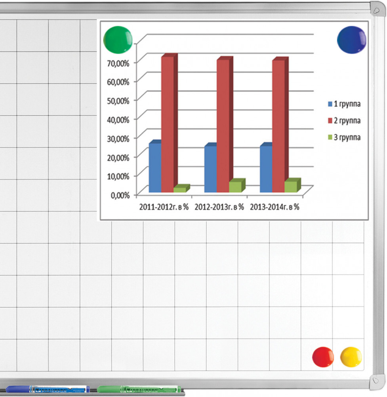Click the red bar for 2011-2012
This screenshot has height=397, width=387.
[x=167, y=123]
